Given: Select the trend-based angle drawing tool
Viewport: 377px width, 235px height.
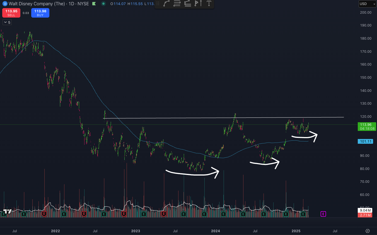Looking at the screenshot, I should pos(187,3).
